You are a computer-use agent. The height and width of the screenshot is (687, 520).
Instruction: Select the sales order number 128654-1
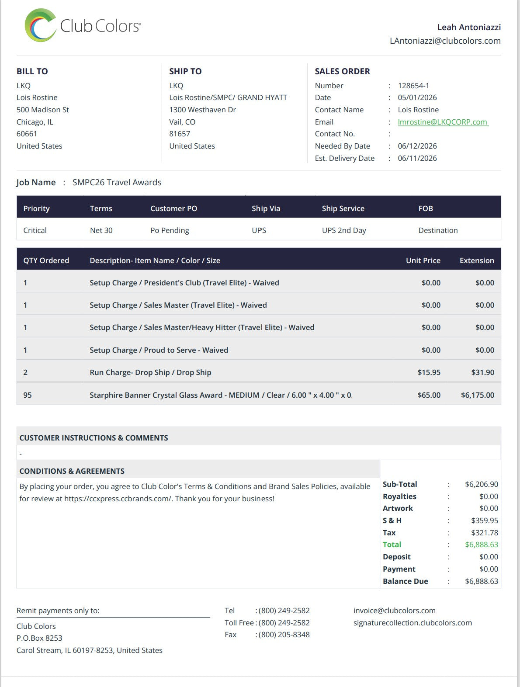tap(413, 86)
